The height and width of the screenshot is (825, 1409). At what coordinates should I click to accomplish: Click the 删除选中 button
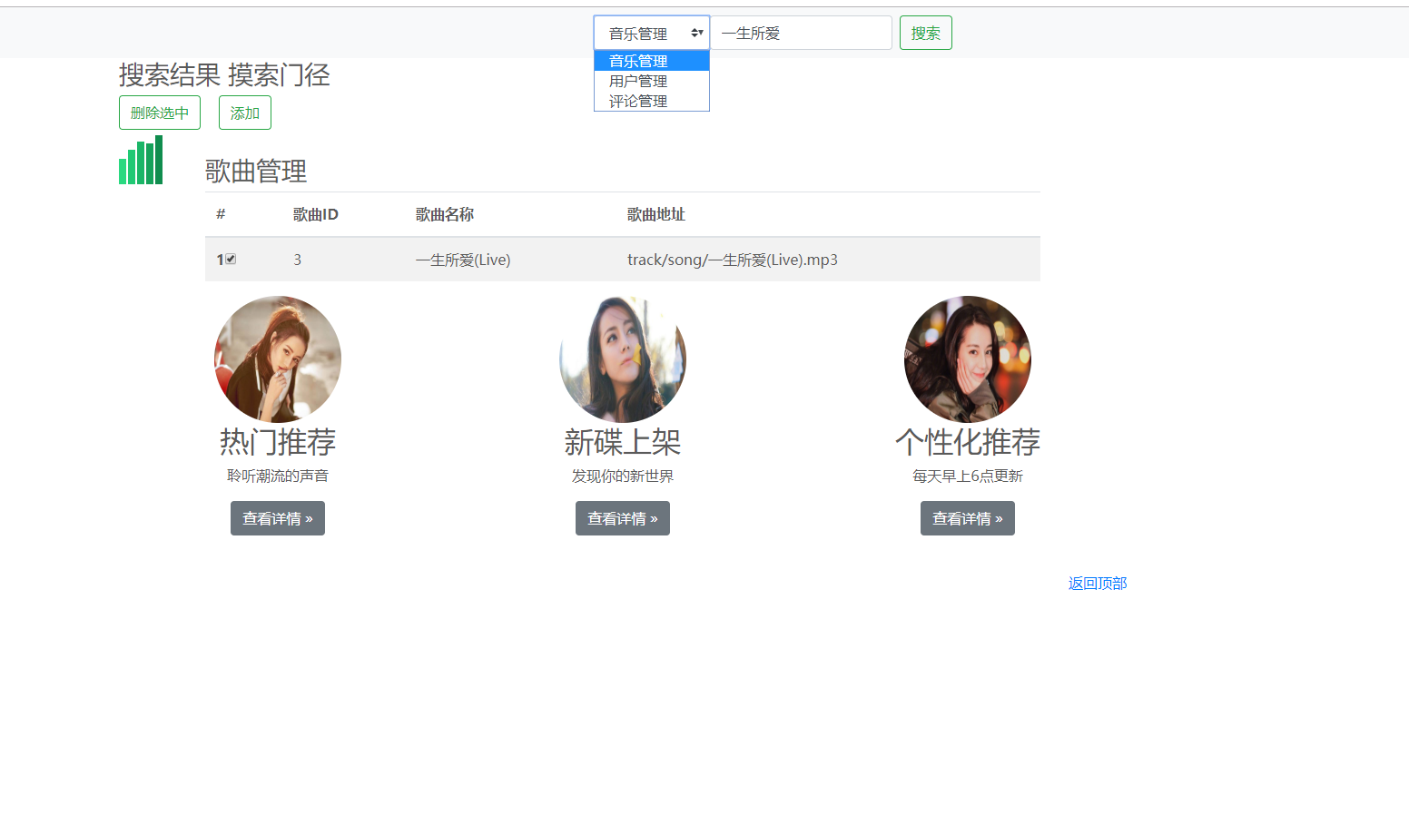(x=159, y=112)
